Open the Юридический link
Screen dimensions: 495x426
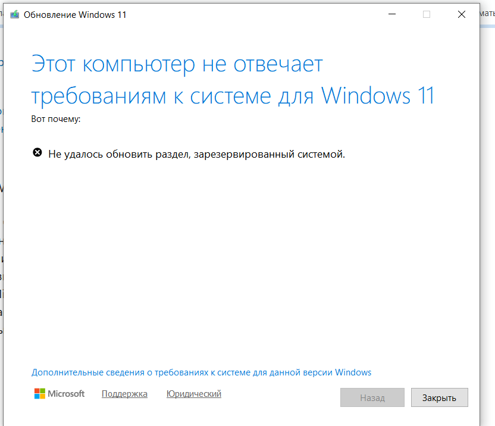pyautogui.click(x=194, y=394)
